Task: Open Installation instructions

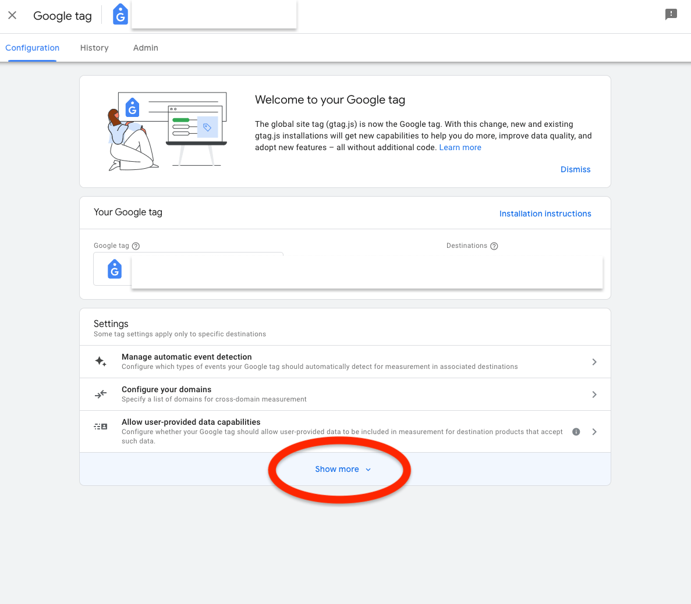Action: 545,214
